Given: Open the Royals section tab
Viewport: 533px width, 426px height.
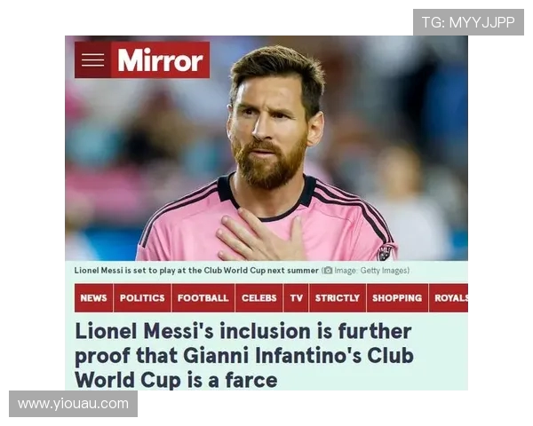Looking at the screenshot, I should [x=449, y=298].
